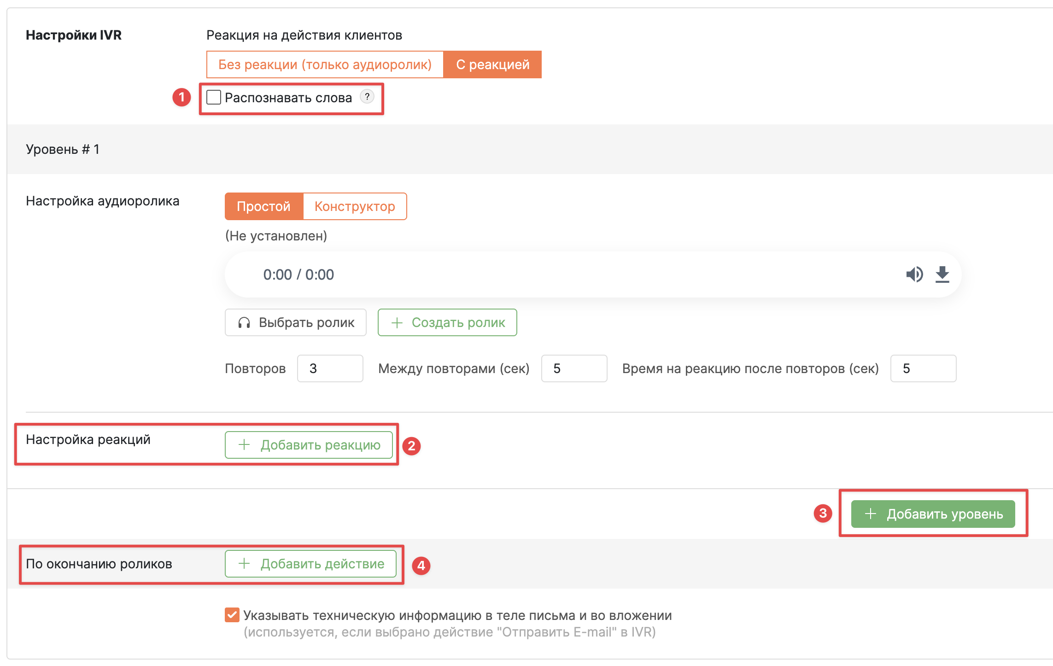Click the 0:00 / 0:00 audio player bar

coord(593,275)
